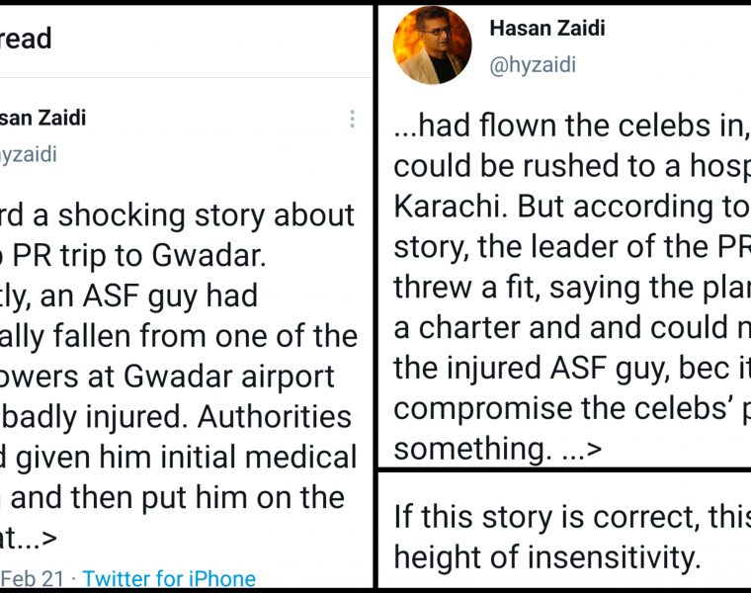The width and height of the screenshot is (751, 593).
Task: Click the cut-off handle in left tweet
Action: 29,154
